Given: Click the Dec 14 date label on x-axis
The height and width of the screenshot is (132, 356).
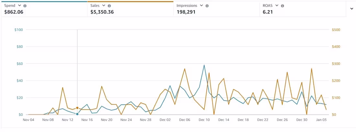Looking at the screenshot, I should pos(223,120).
